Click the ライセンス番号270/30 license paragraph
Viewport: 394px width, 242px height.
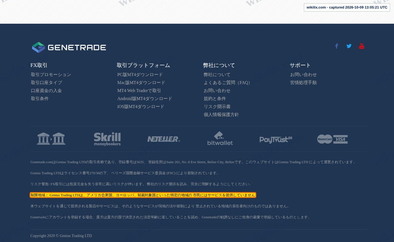[125, 173]
